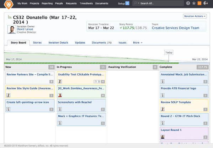
Task: Open the Iteration Details tab
Action: pos(58,43)
